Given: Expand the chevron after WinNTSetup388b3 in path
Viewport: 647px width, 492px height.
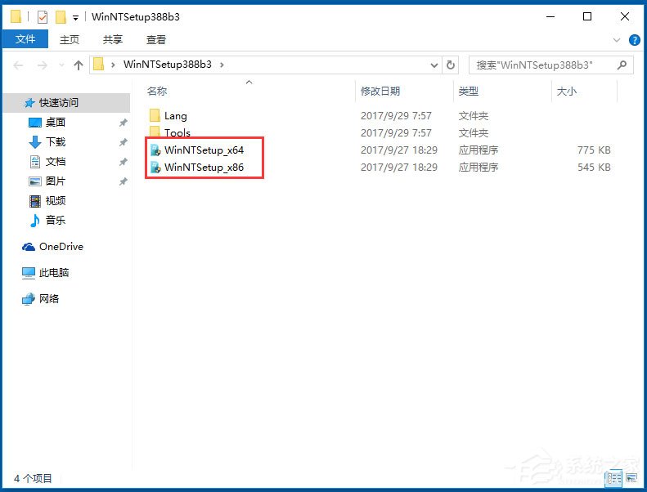Looking at the screenshot, I should point(222,65).
